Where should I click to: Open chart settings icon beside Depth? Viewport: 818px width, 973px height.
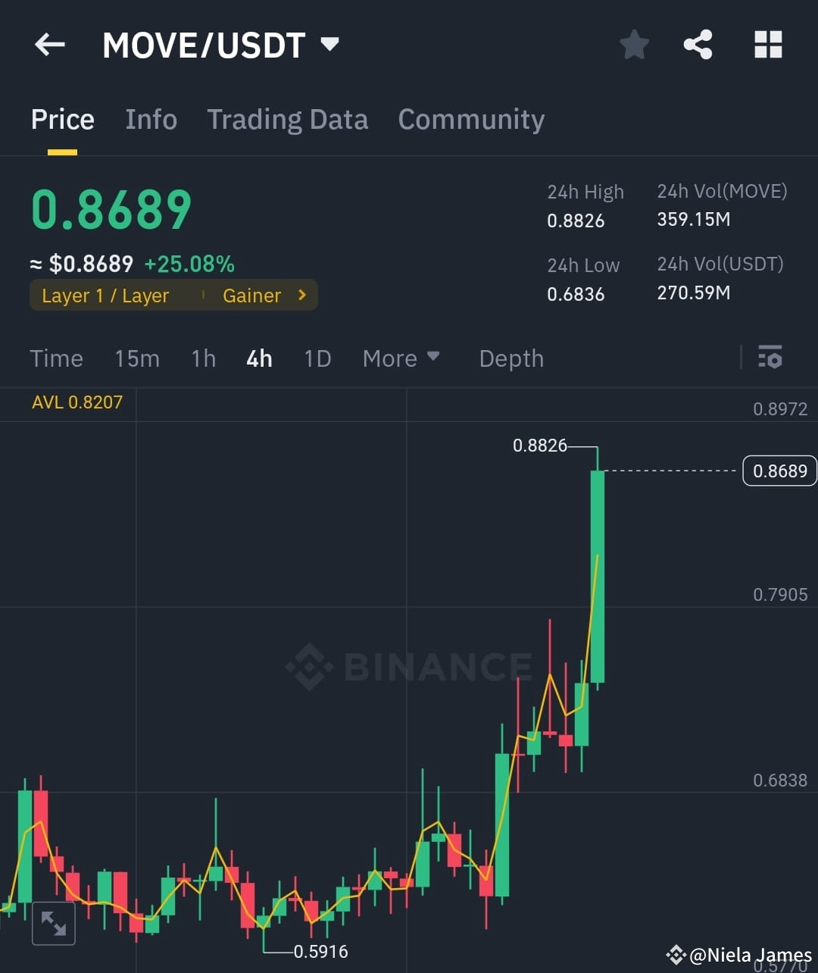tap(770, 357)
